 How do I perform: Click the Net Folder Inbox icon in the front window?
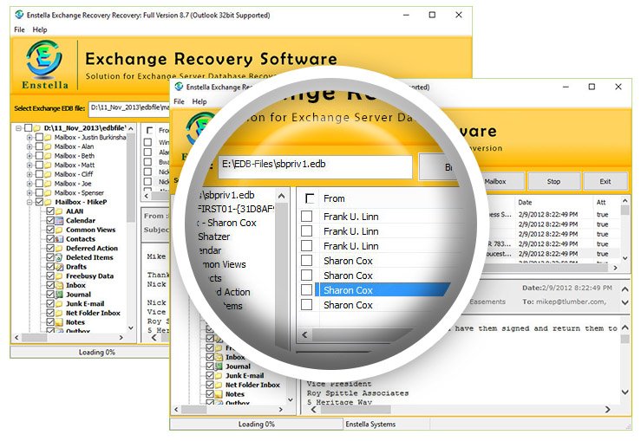point(219,385)
